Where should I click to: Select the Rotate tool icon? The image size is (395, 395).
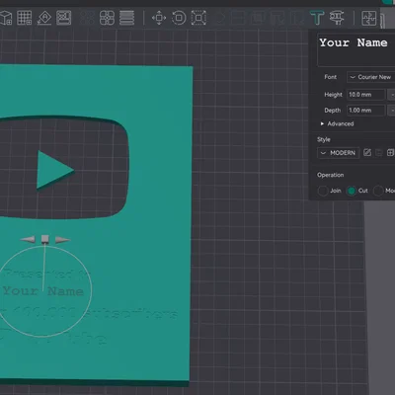point(179,18)
